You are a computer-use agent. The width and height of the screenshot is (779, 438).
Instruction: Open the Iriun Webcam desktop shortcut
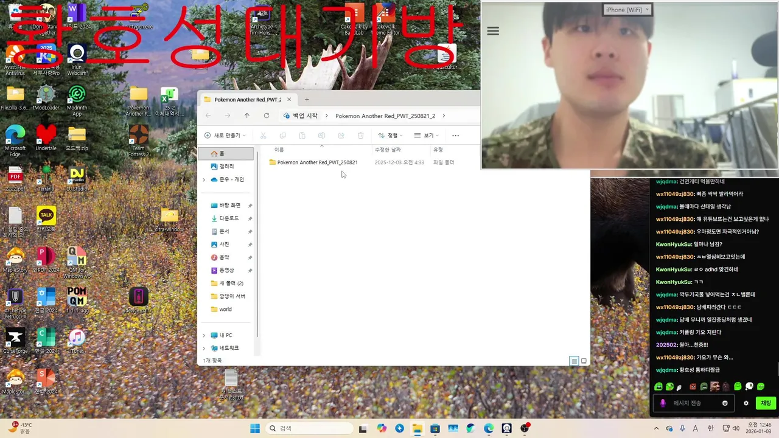click(77, 61)
